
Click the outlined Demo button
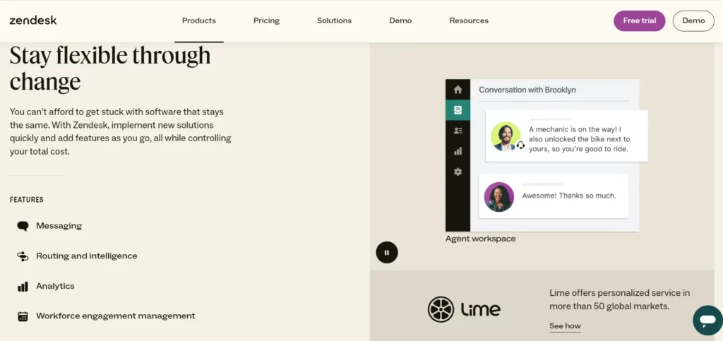point(693,20)
